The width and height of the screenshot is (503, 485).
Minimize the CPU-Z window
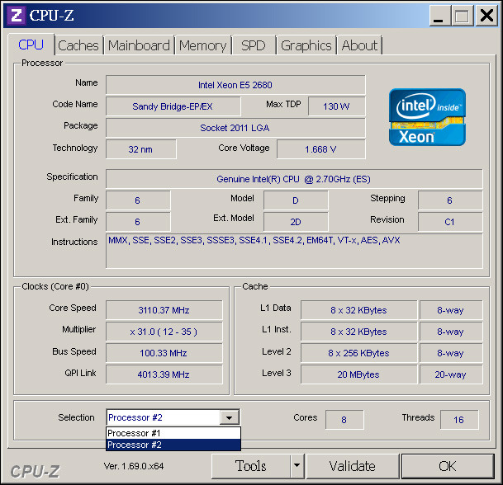[x=439, y=16]
